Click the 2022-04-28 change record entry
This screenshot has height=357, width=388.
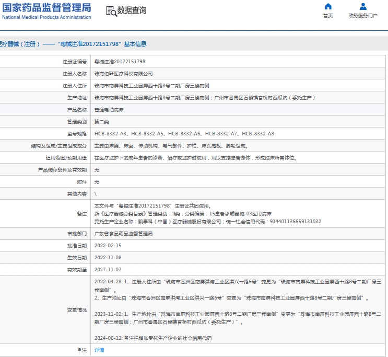[238, 290]
